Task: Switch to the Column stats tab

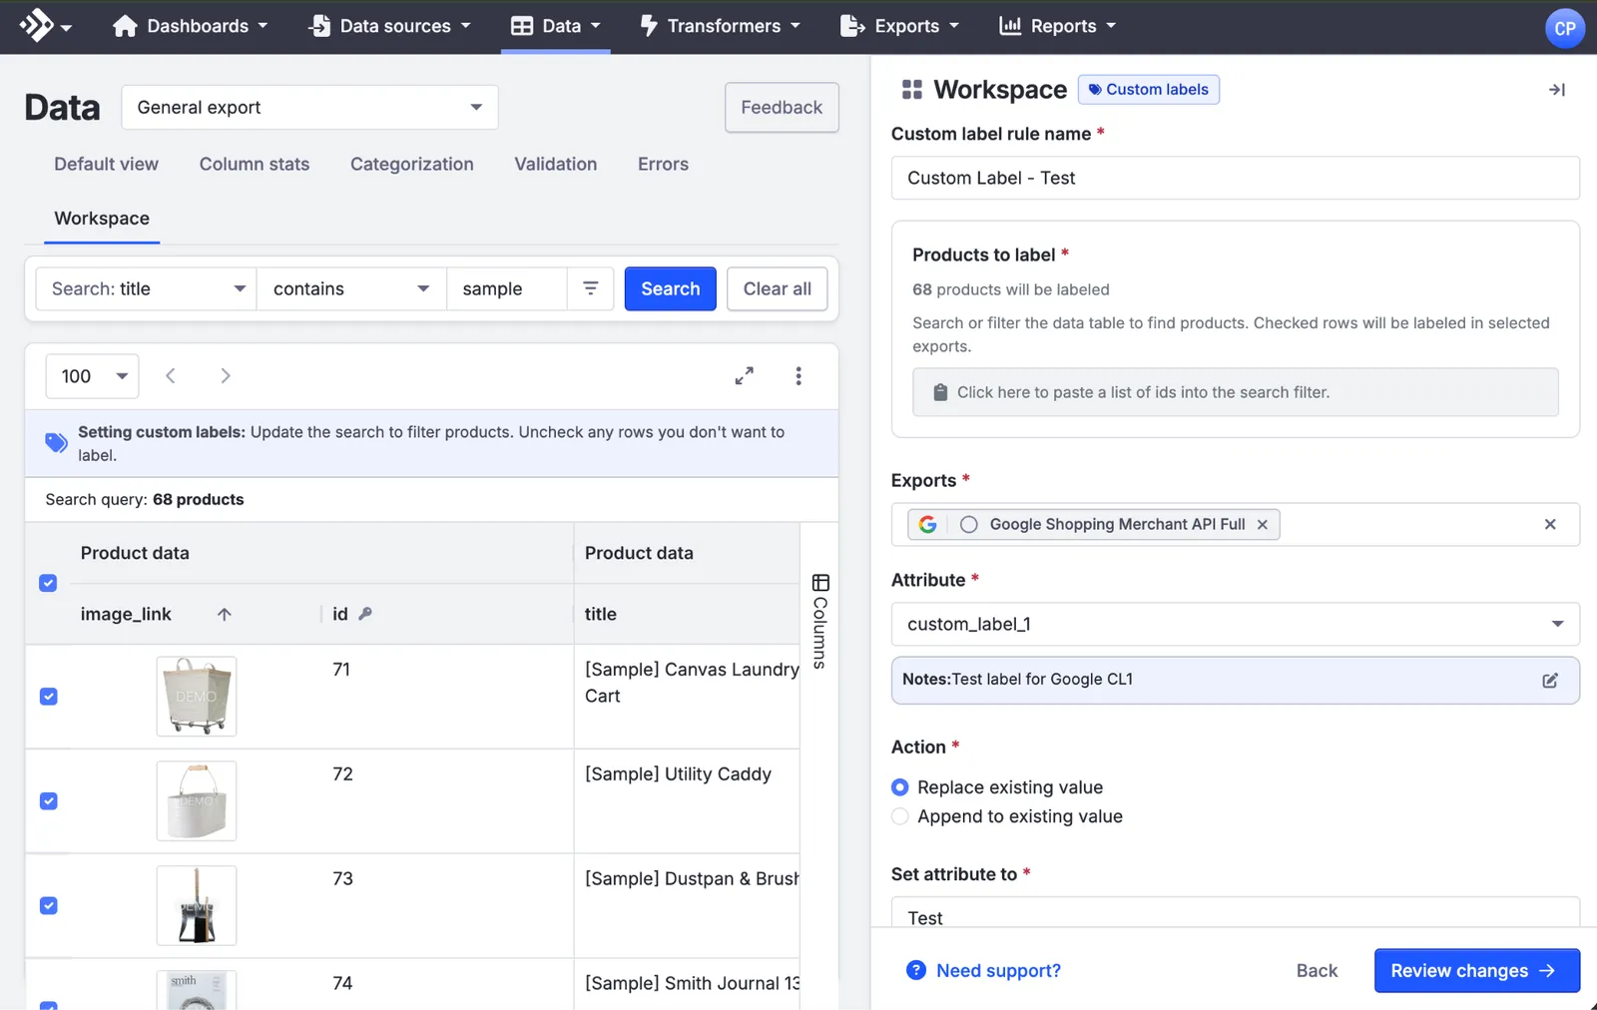Action: coord(255,164)
